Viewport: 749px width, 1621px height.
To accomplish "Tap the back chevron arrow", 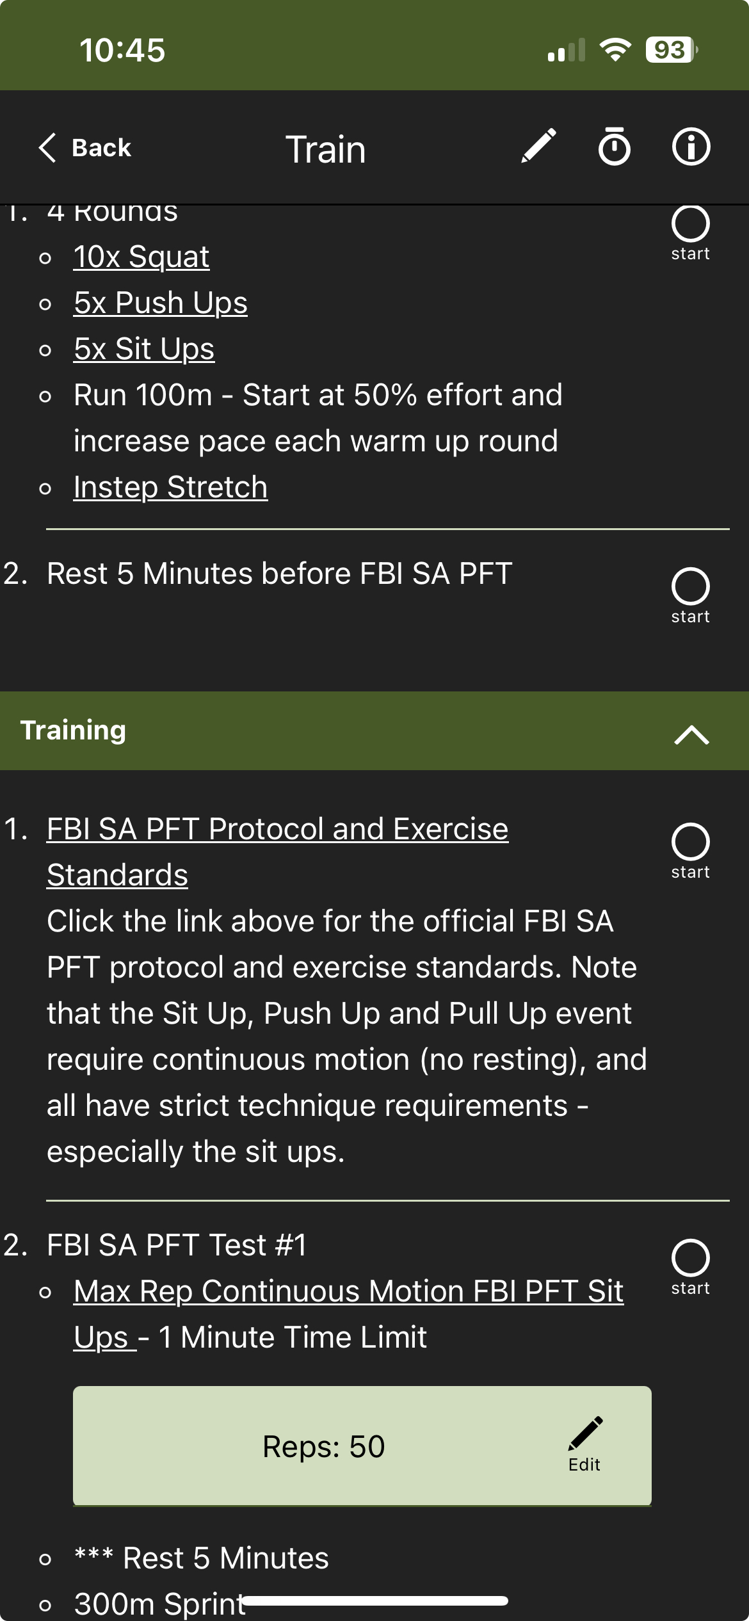I will pyautogui.click(x=48, y=148).
